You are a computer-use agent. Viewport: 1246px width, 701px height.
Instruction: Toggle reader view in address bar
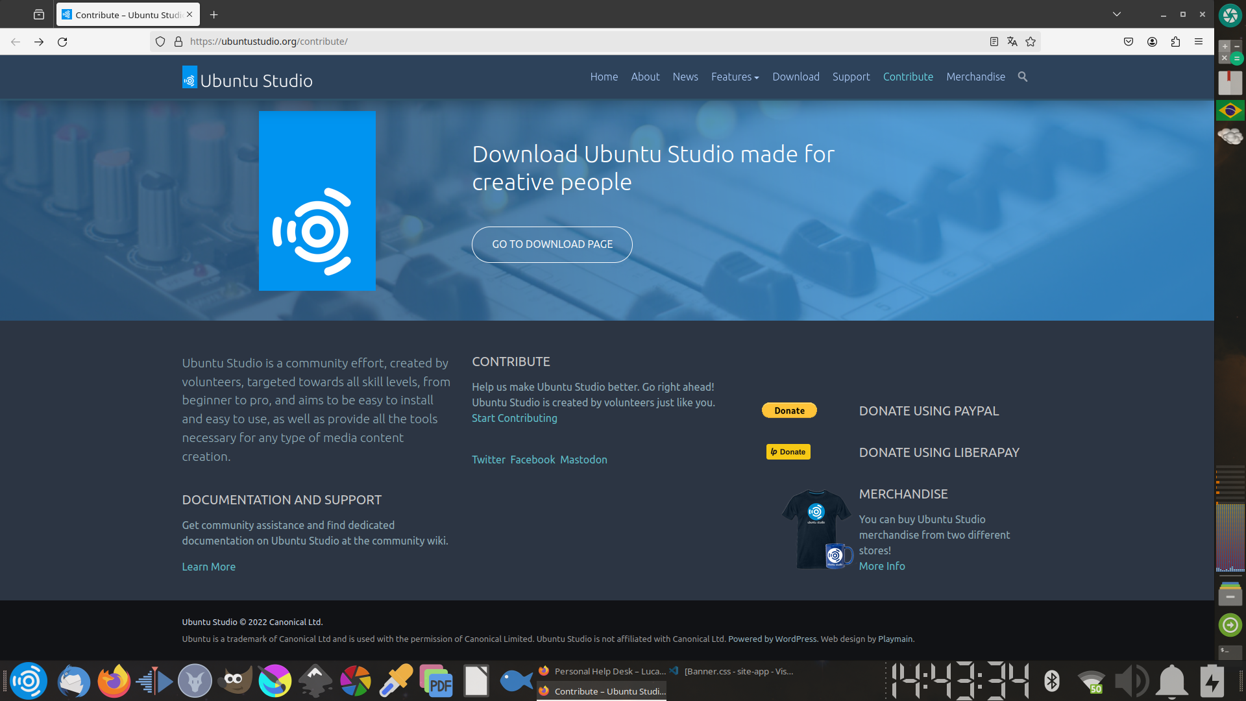pyautogui.click(x=994, y=42)
